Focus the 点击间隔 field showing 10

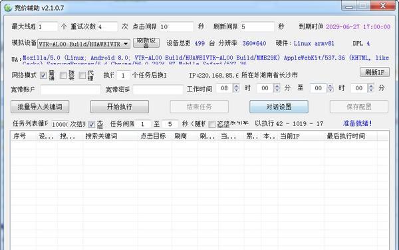click(176, 27)
